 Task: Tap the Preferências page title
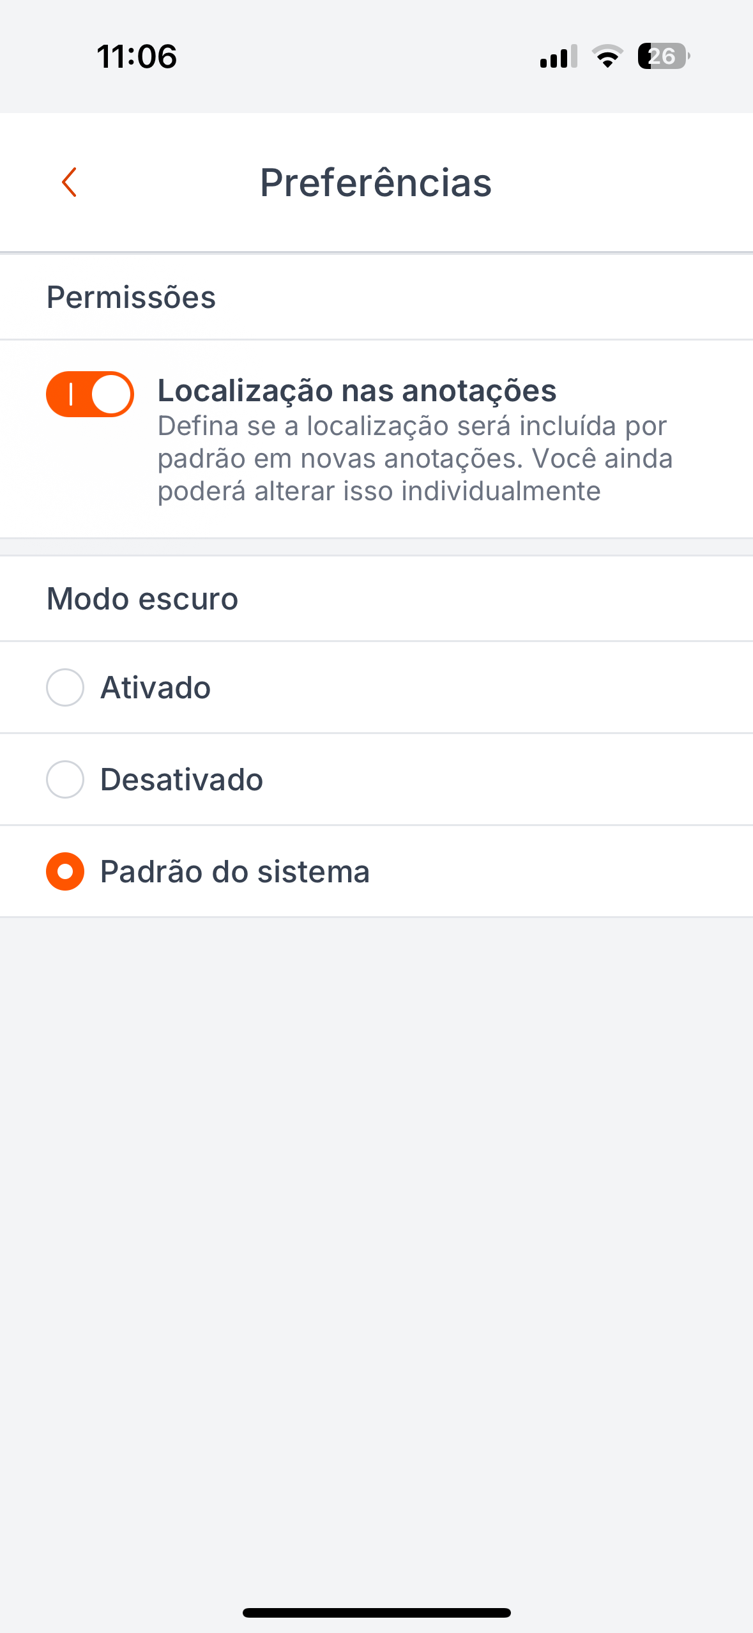[376, 183]
